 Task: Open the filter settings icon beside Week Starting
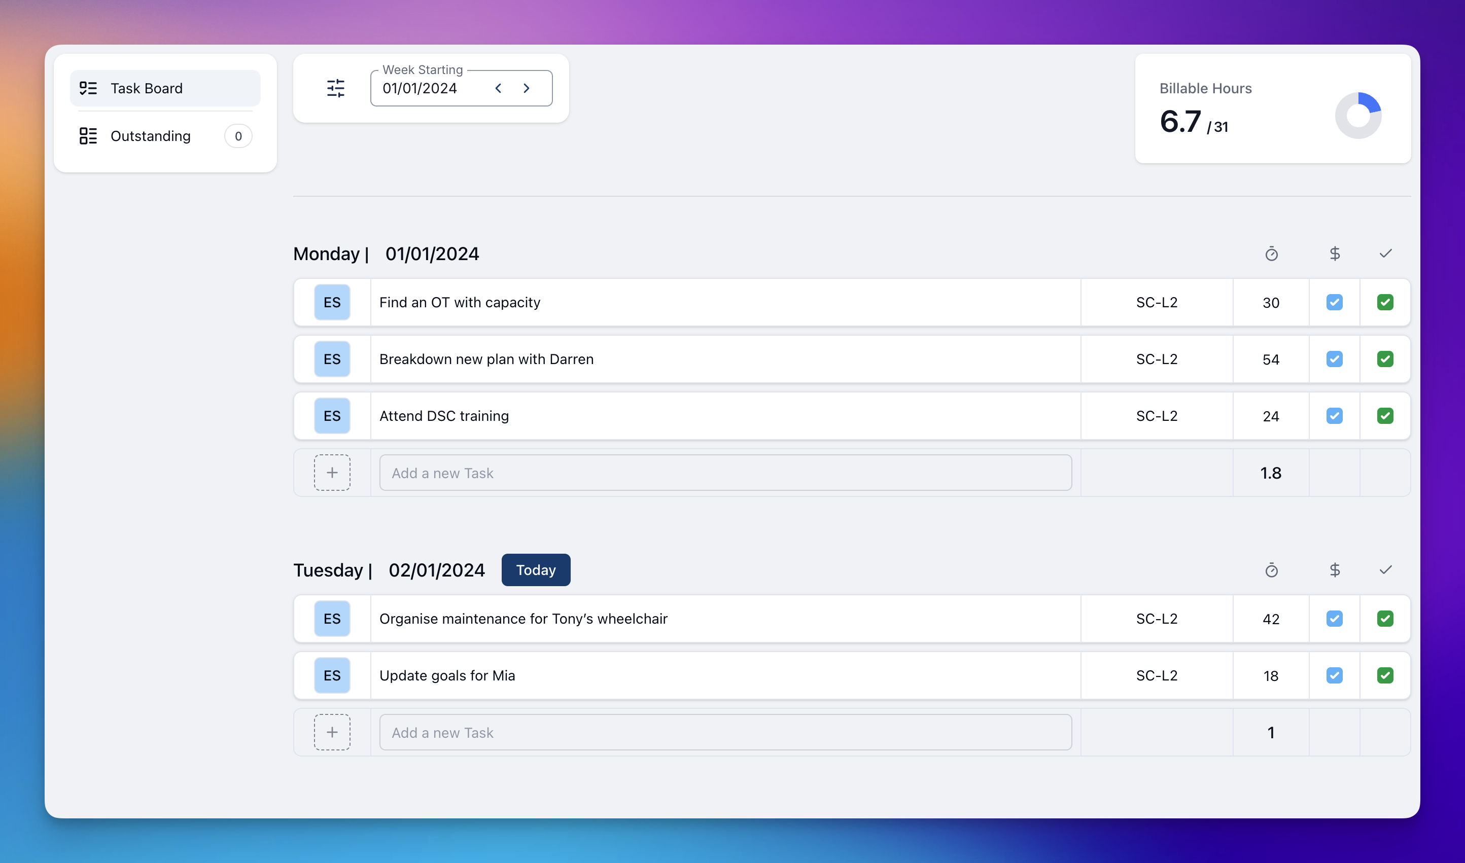(335, 87)
